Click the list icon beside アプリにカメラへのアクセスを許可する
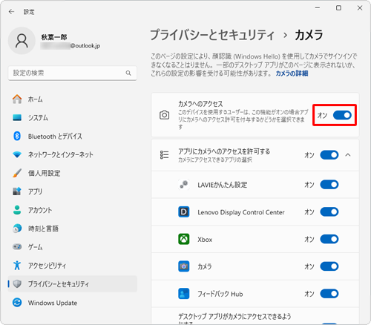The height and width of the screenshot is (325, 371). pos(164,155)
